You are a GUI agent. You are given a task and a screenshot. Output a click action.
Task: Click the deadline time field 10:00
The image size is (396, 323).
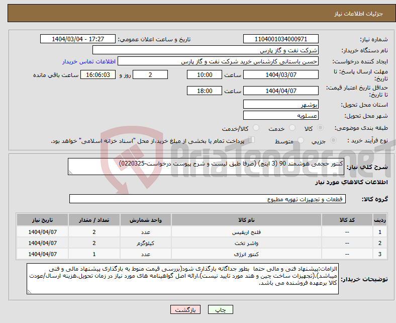(x=205, y=74)
